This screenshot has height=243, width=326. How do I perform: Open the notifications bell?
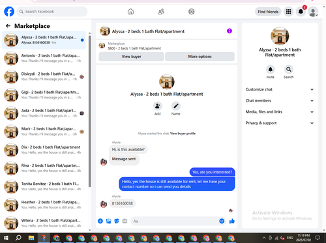[301, 12]
